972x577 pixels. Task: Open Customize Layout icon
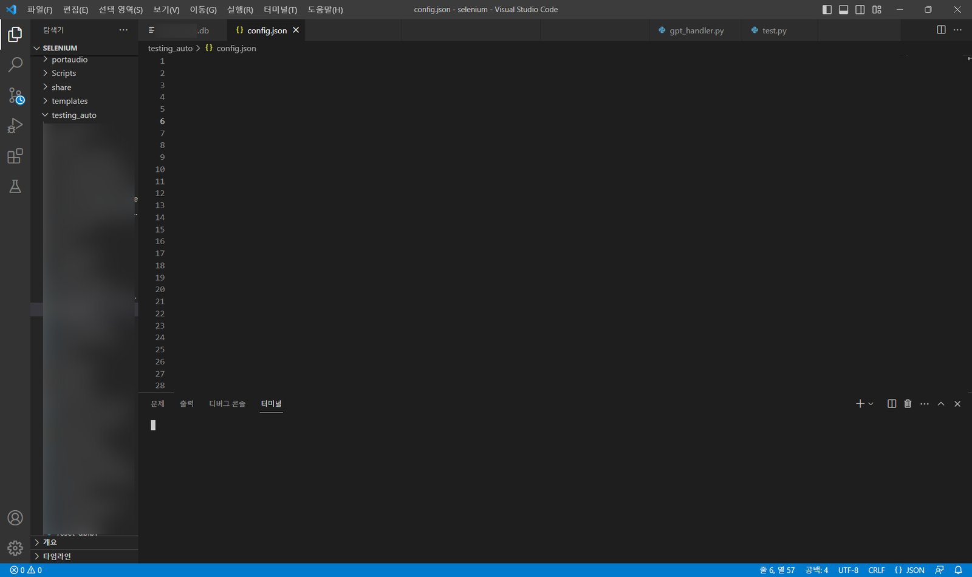877,10
